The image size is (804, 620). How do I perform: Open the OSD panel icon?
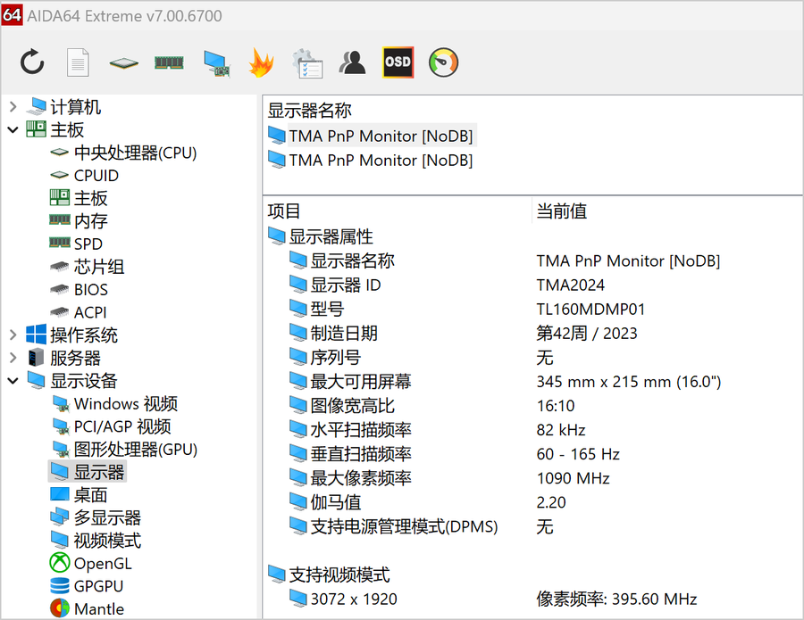tap(398, 62)
